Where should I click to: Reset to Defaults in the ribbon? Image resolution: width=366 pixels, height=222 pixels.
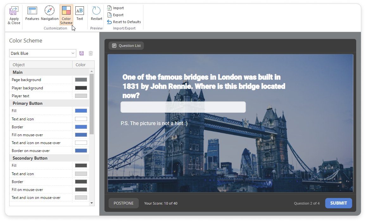click(124, 22)
